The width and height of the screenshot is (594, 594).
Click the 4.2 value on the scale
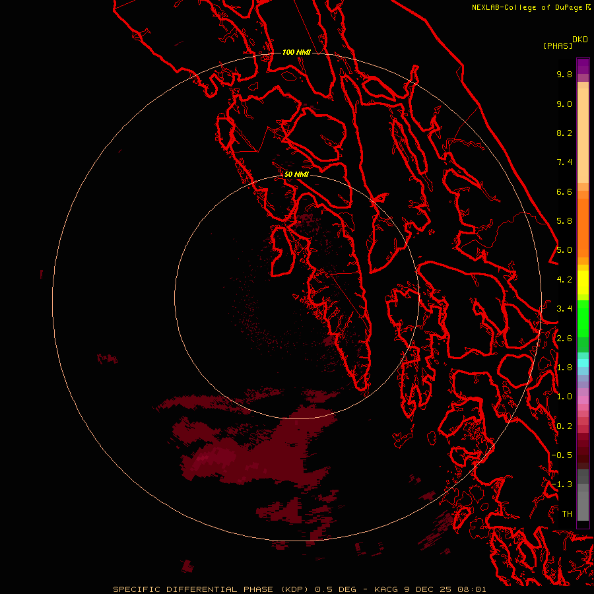564,280
